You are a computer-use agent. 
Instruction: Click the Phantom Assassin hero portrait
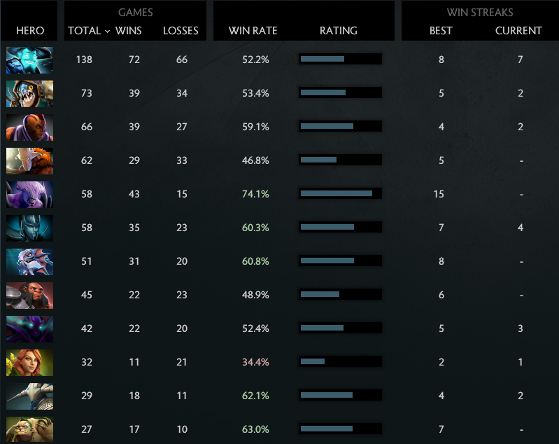[29, 228]
